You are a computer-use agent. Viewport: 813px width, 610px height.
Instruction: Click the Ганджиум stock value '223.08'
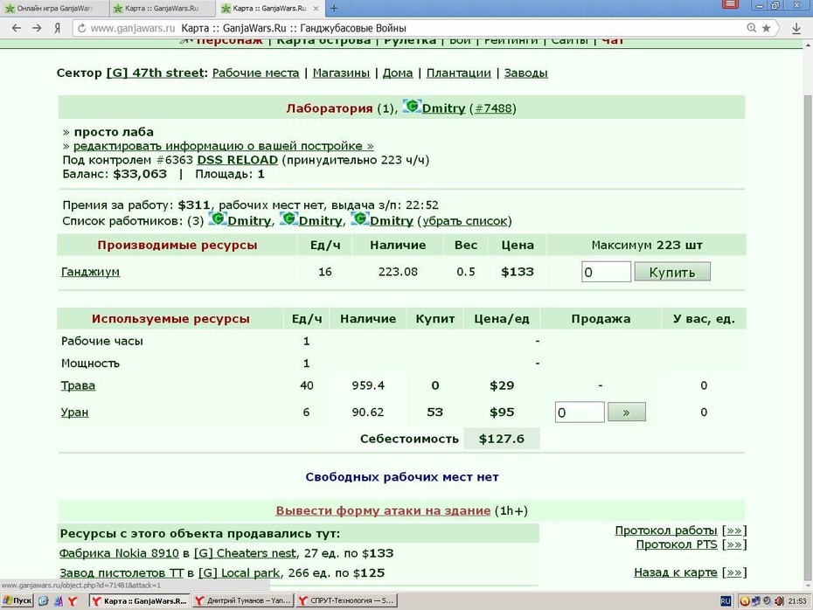click(398, 272)
